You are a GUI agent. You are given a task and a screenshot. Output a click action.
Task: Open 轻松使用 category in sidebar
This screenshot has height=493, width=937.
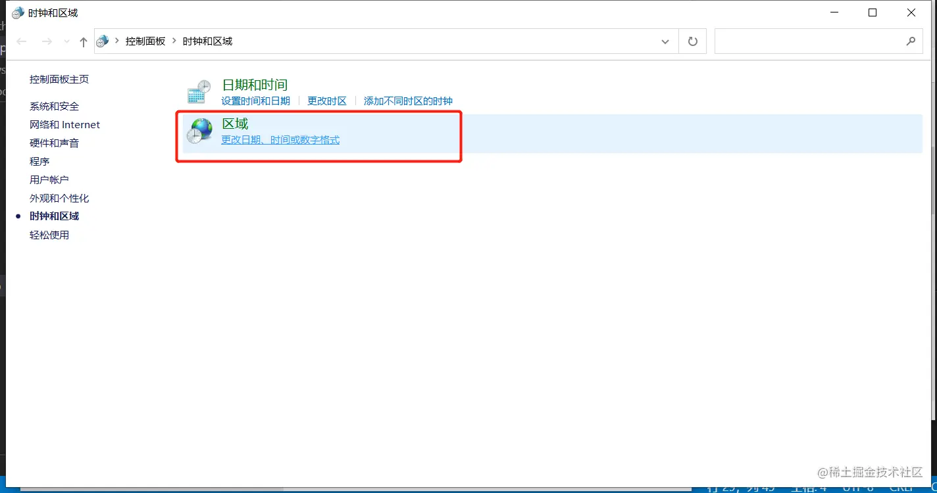click(49, 235)
